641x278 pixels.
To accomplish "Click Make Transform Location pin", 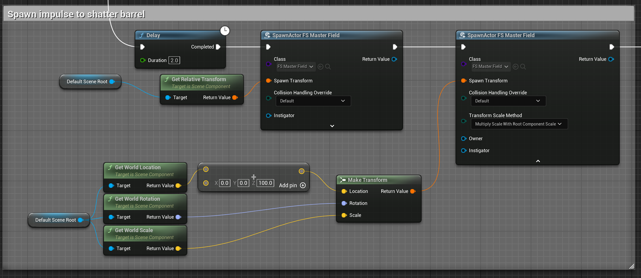I will pos(344,192).
